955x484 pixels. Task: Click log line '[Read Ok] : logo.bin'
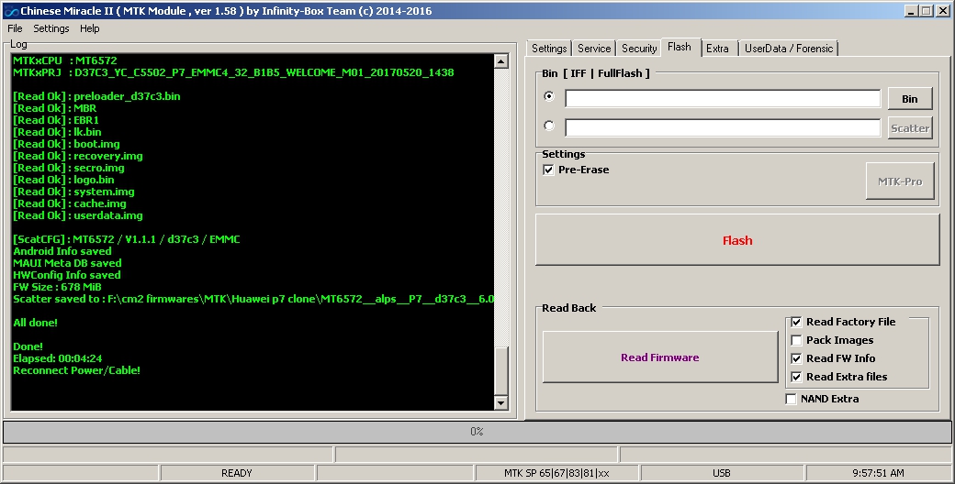(63, 180)
